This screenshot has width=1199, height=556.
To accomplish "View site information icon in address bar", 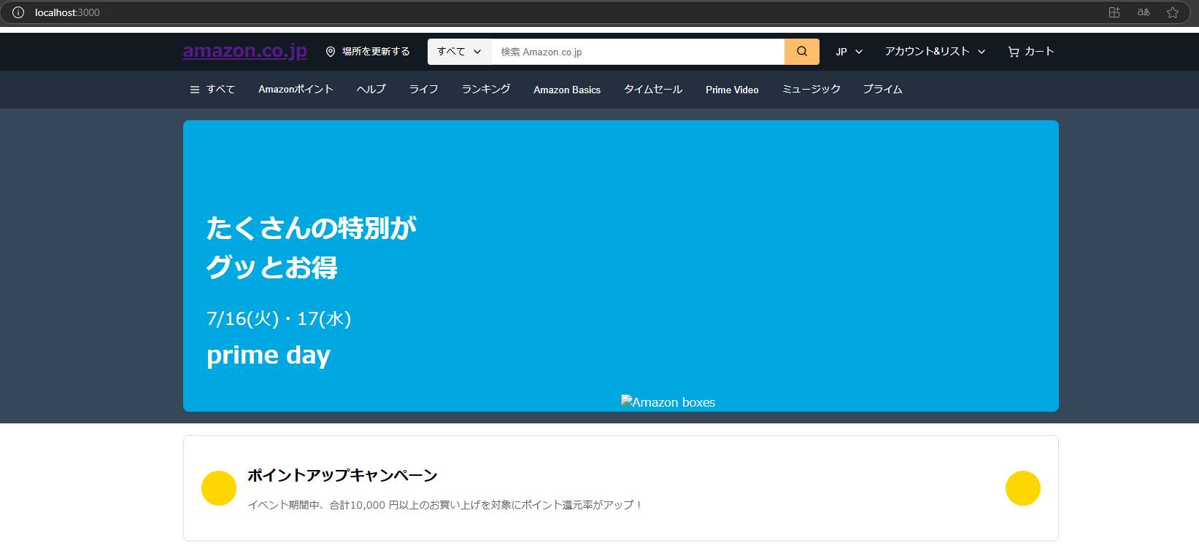I will click(18, 12).
